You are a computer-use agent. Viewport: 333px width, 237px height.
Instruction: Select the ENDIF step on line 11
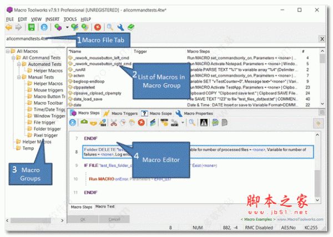90,193
